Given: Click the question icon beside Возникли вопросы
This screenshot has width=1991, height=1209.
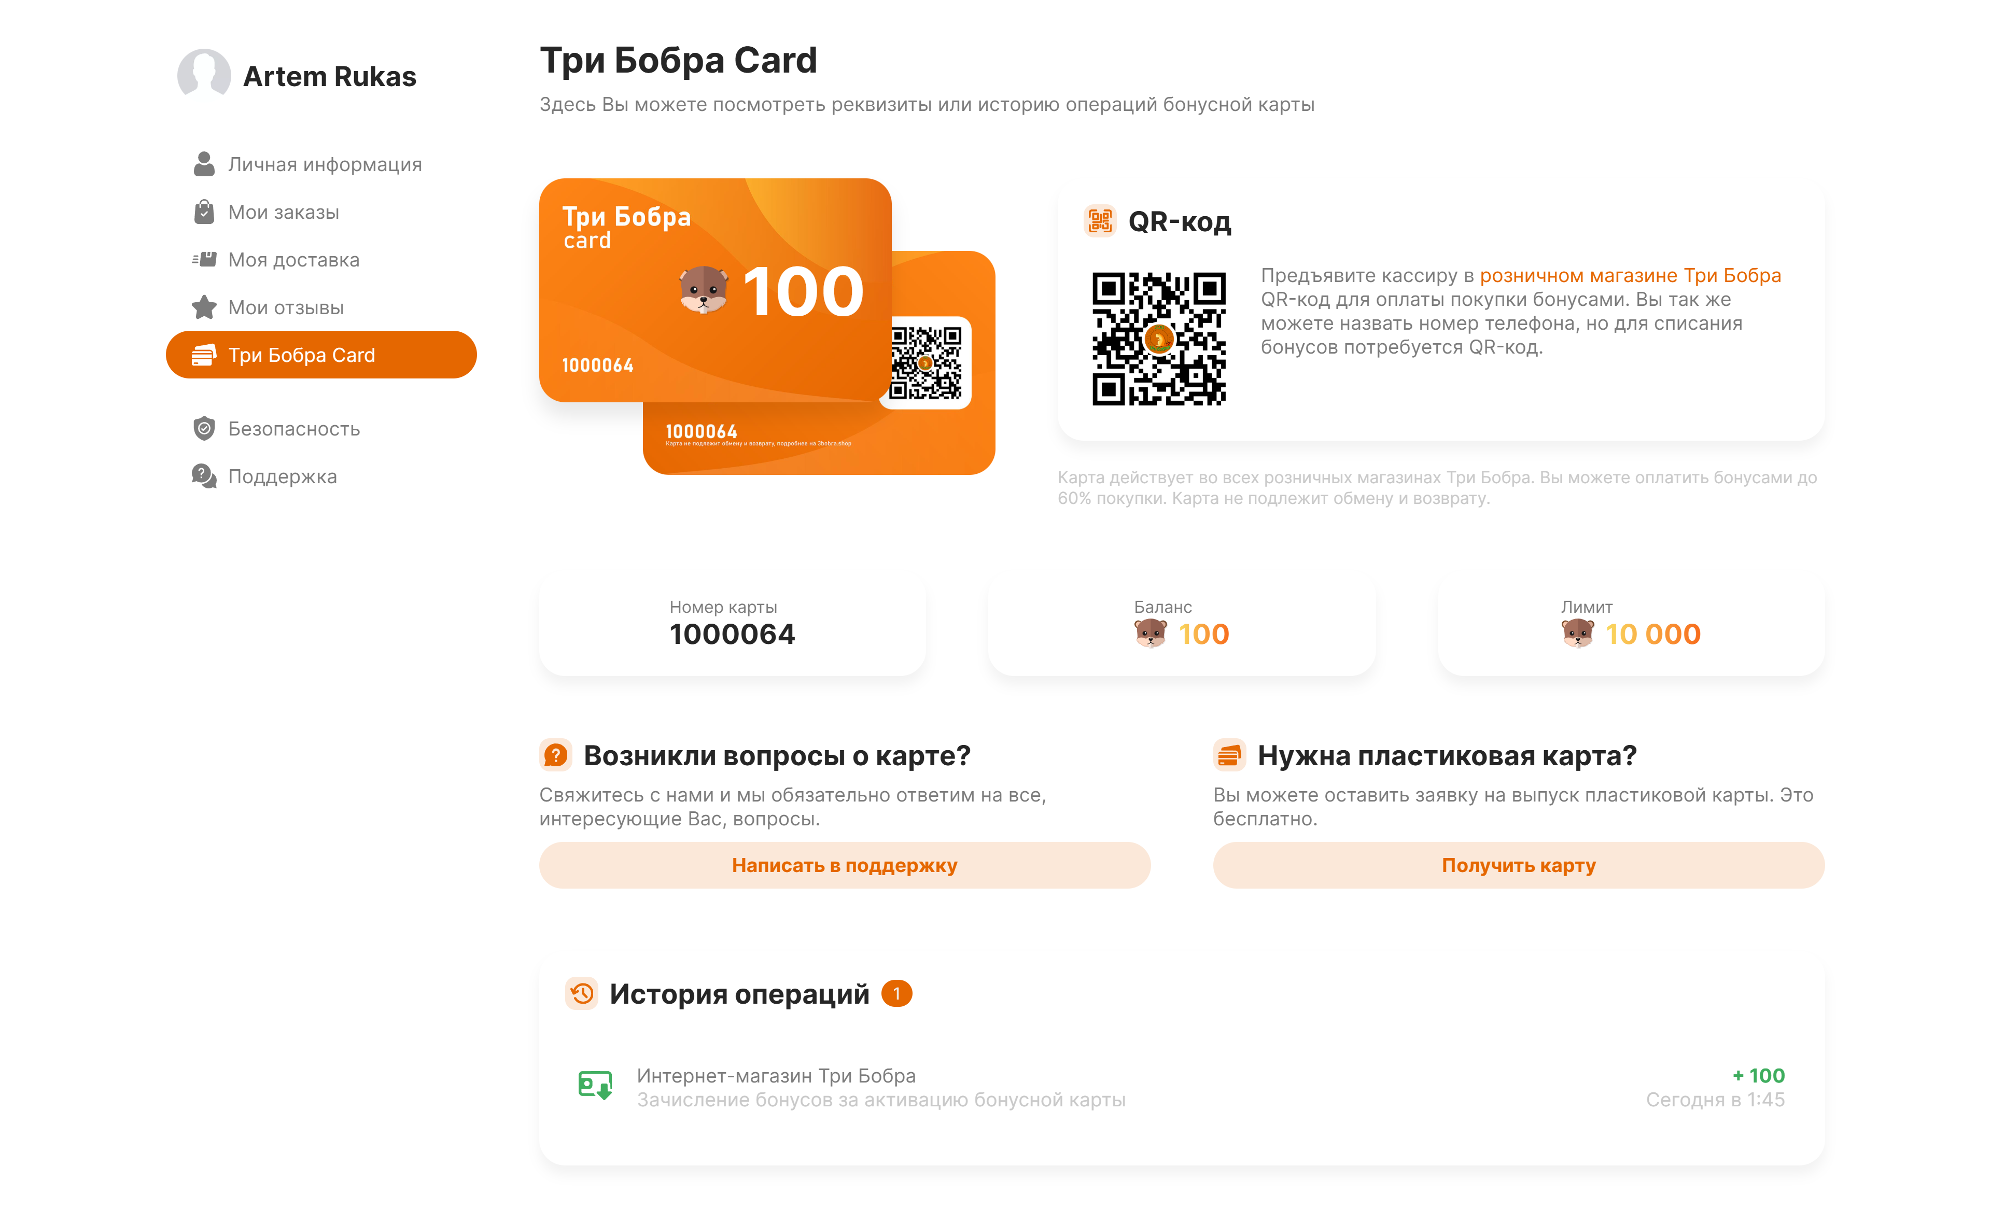Looking at the screenshot, I should click(x=556, y=755).
